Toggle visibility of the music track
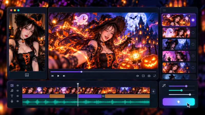Image resolution: width=205 pixels, height=115 pixels. (18, 91)
